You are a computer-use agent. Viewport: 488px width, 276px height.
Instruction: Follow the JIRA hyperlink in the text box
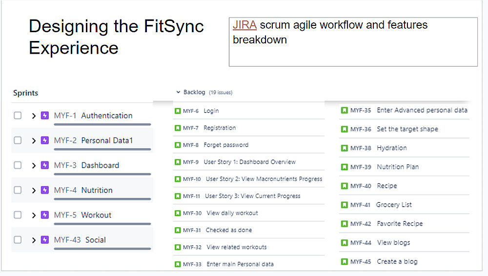244,25
